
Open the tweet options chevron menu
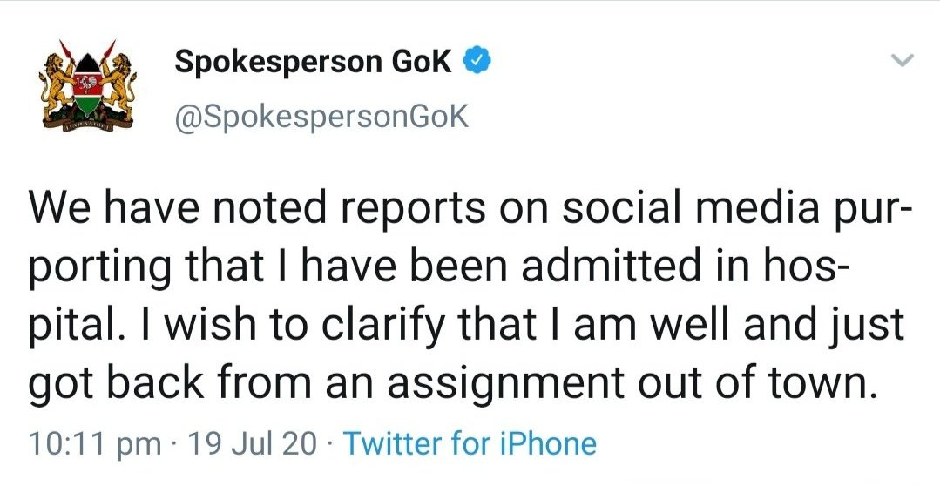pos(903,62)
